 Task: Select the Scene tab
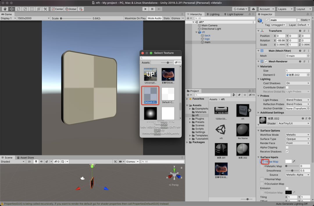point(7,158)
